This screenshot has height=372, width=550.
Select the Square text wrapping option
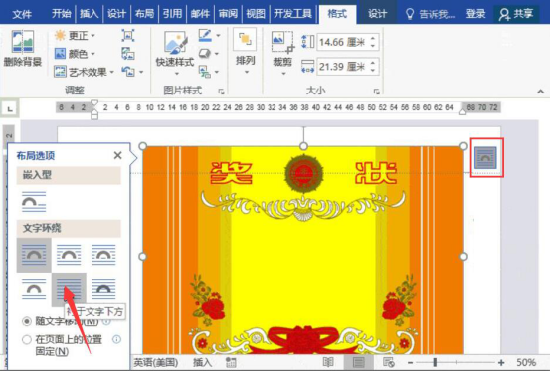(x=34, y=255)
